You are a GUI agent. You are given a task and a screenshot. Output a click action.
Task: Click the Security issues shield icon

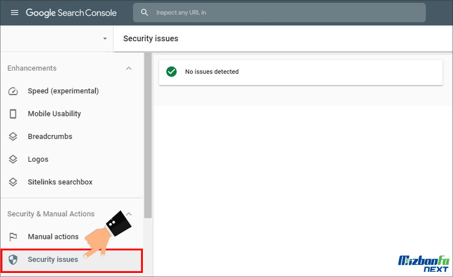pyautogui.click(x=13, y=260)
